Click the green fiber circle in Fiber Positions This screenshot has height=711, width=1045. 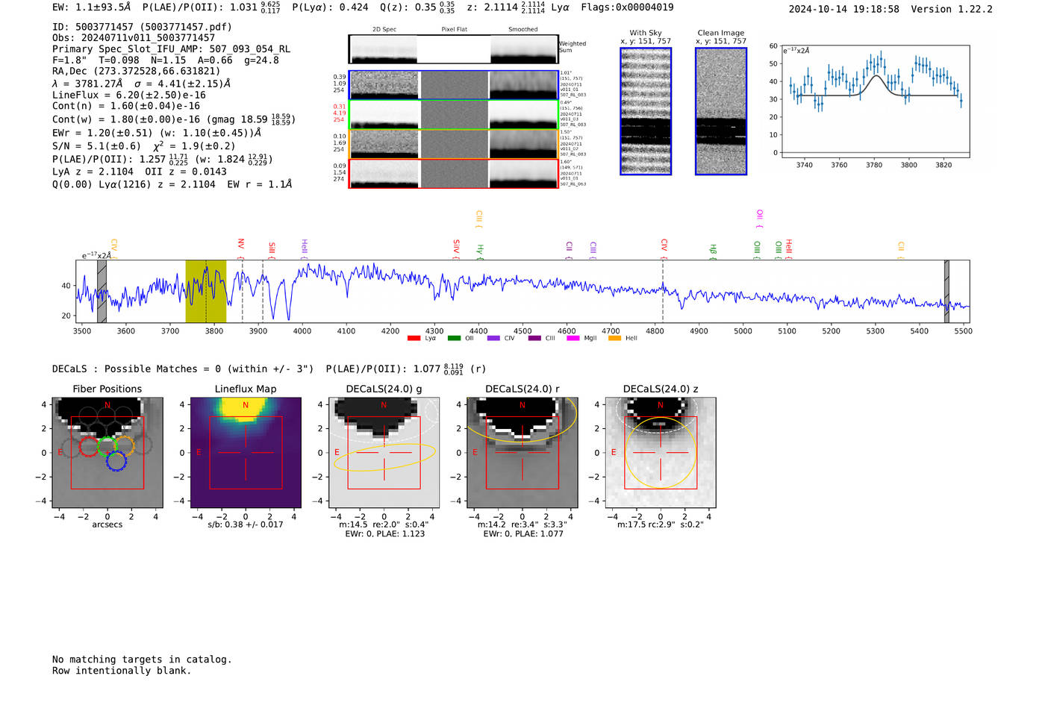coord(107,446)
